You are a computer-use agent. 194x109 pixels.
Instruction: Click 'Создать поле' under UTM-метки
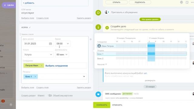click(x=42, y=18)
